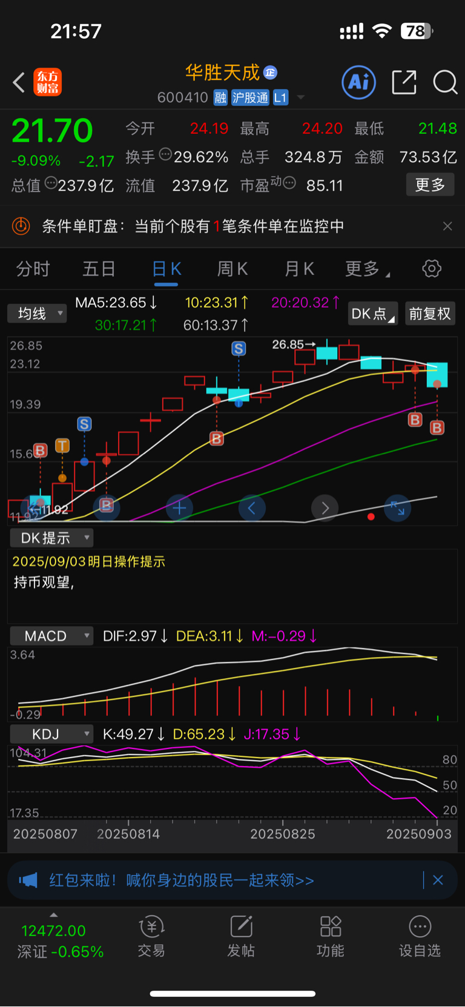The image size is (465, 1007).
Task: Tap the J:17.35 value
Action: [272, 734]
